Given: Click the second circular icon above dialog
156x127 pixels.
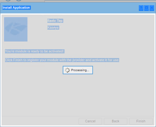Looking at the screenshot, I should coord(19,0).
